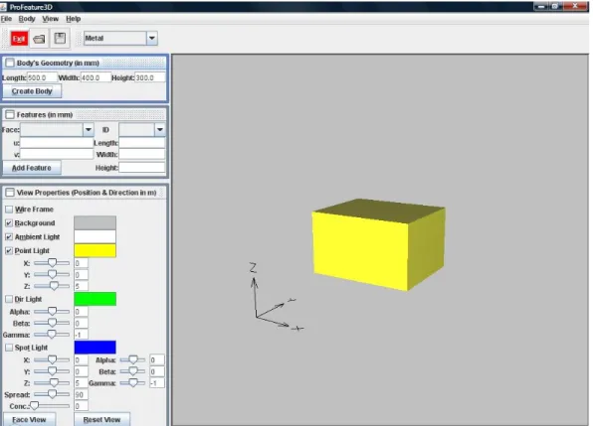Click the yellow 3D box in viewport

click(378, 245)
